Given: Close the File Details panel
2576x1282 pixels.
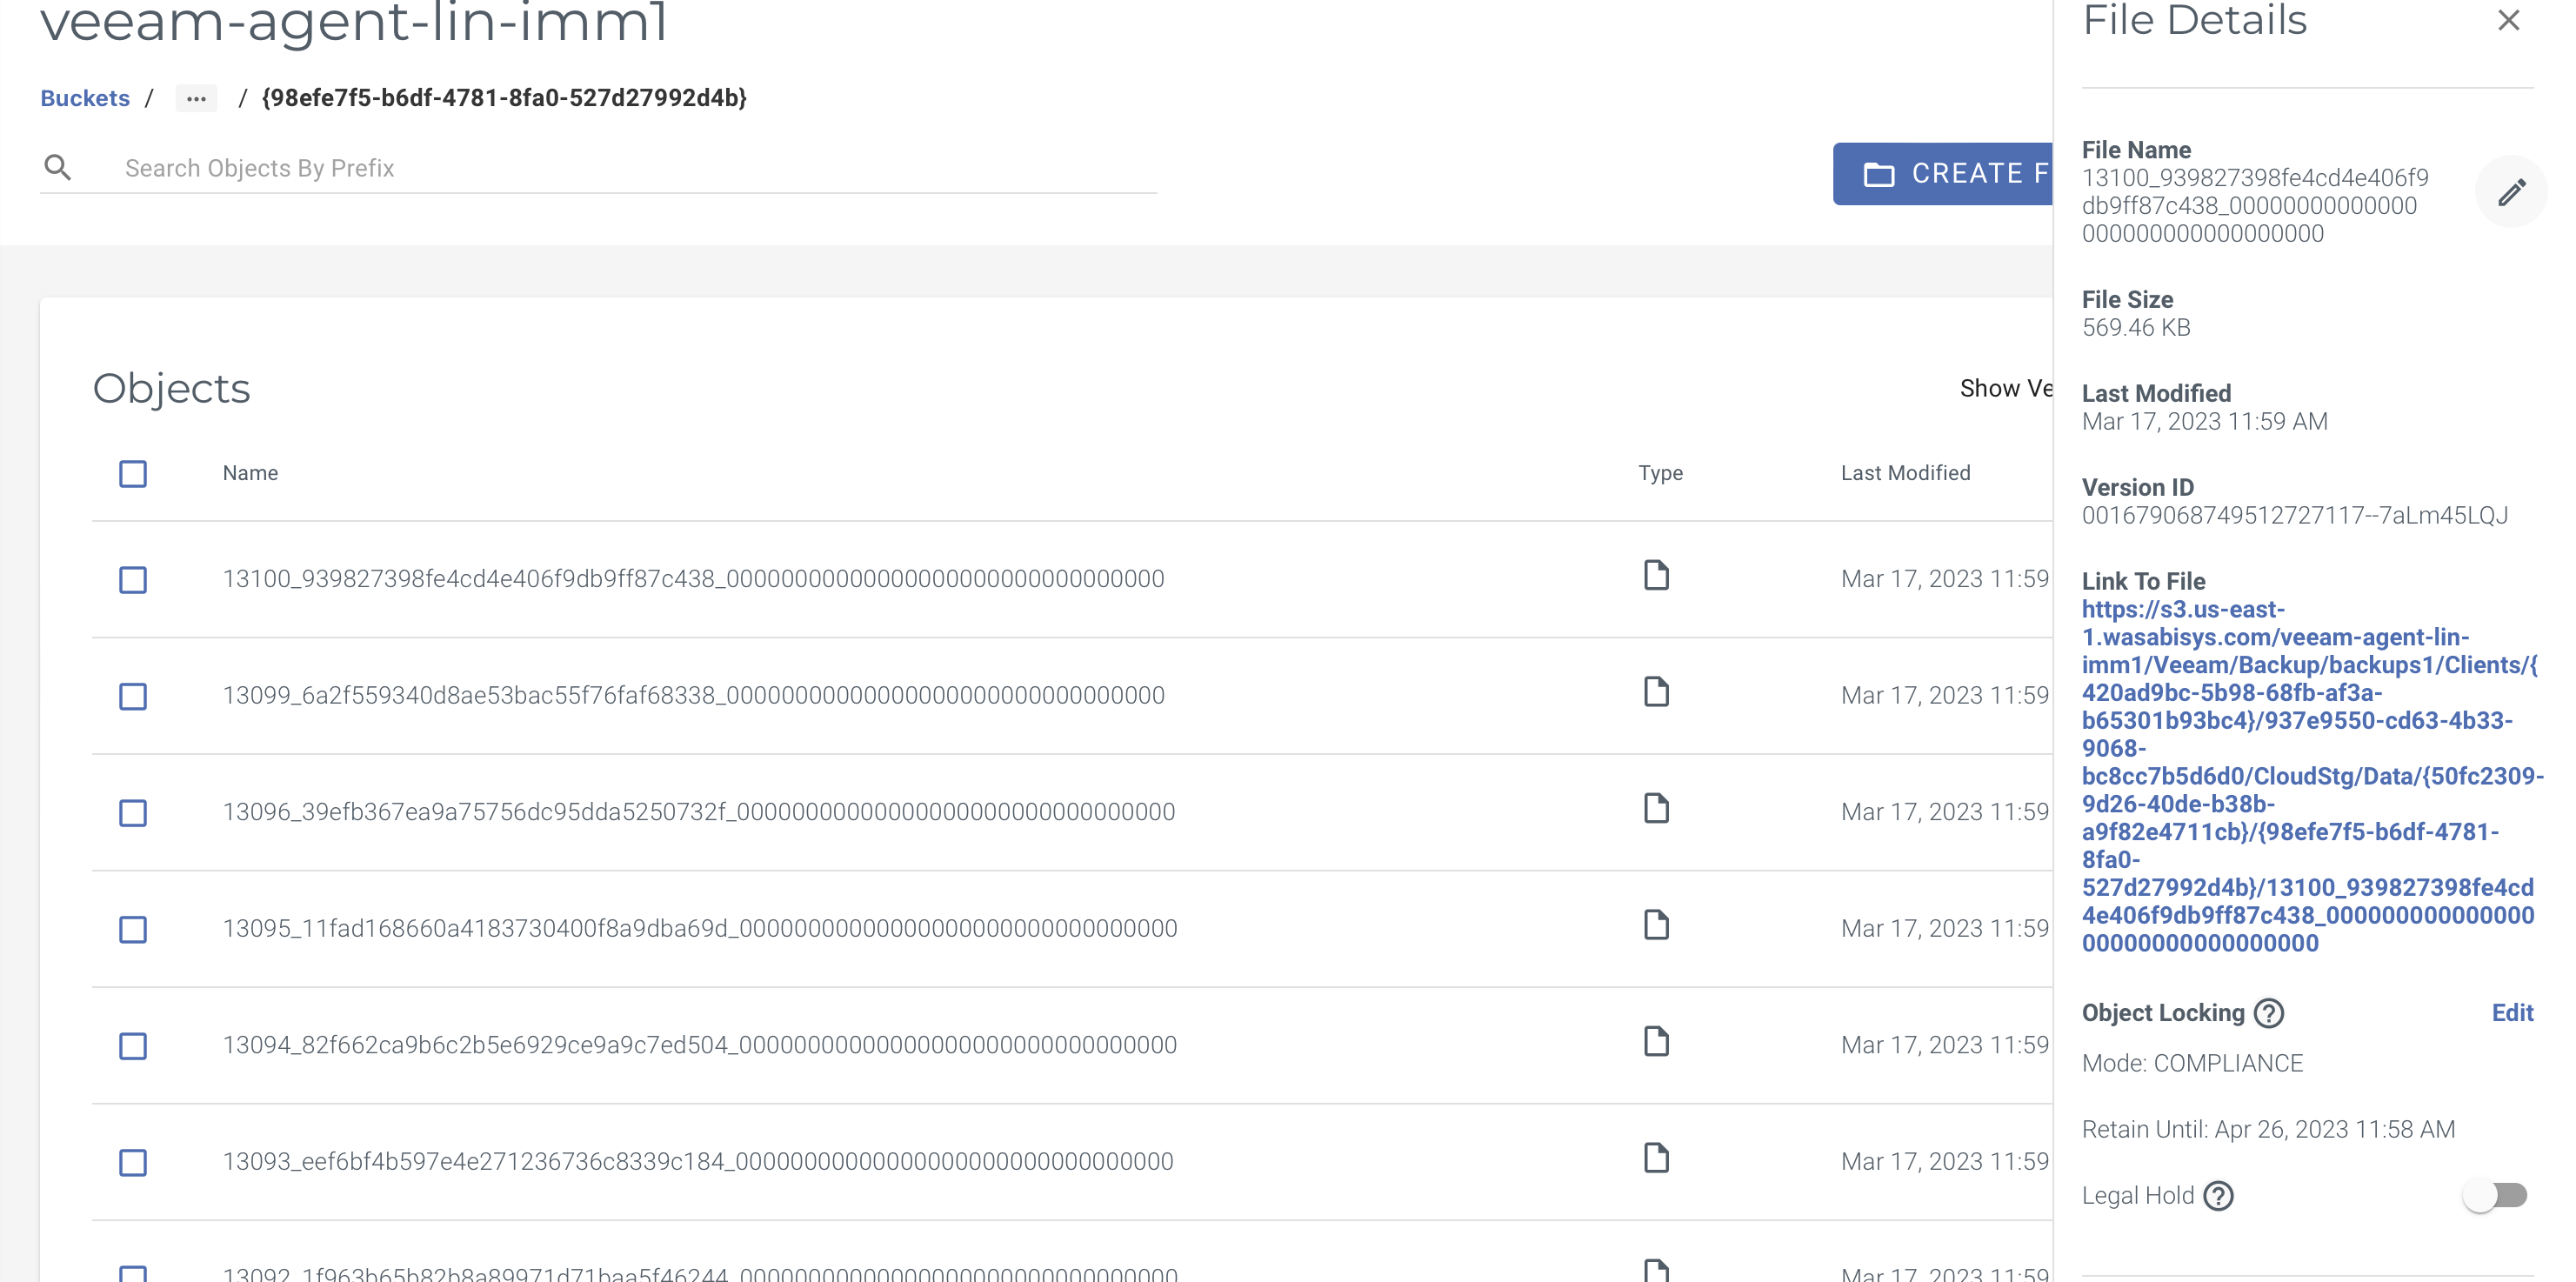Looking at the screenshot, I should click(x=2508, y=20).
